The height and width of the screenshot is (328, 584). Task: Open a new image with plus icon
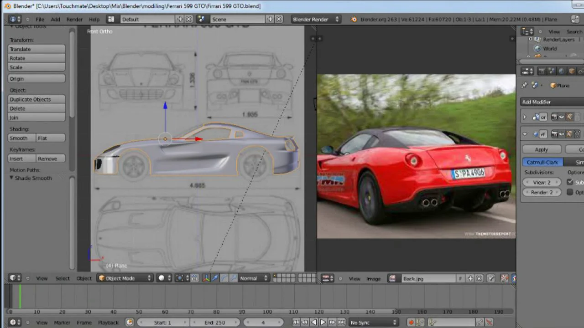pyautogui.click(x=470, y=278)
